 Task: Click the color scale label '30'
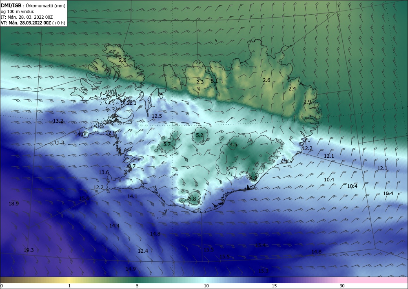342,286
